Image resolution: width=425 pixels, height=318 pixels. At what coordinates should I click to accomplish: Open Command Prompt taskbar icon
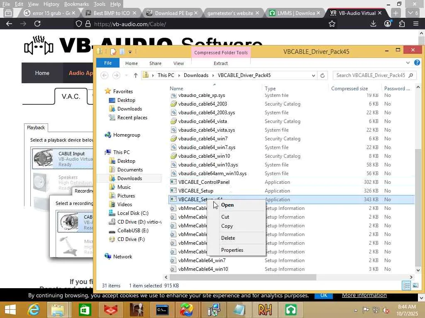pyautogui.click(x=162, y=310)
